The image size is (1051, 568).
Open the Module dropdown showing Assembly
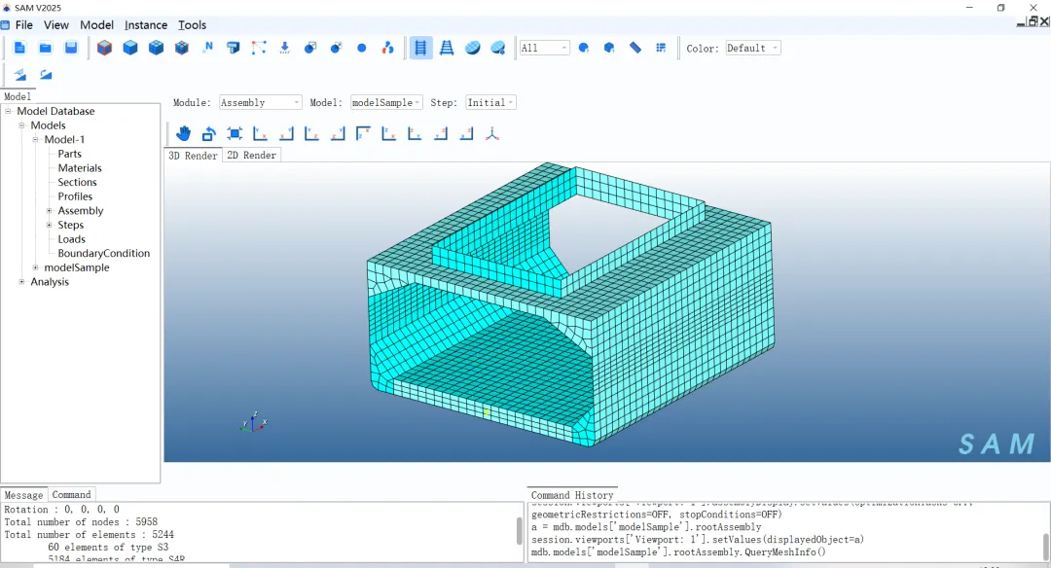(x=260, y=102)
